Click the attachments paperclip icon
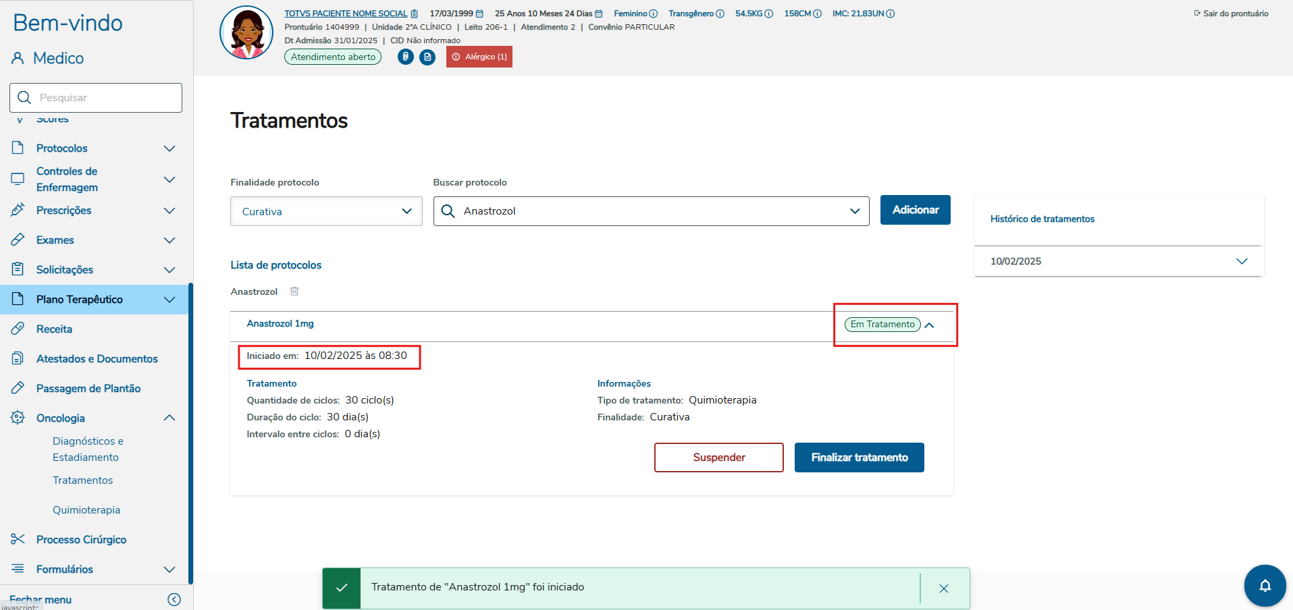Screen dimensions: 1293x610 coord(406,57)
